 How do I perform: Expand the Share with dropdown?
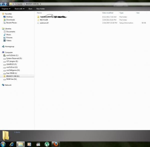pos(19,9)
